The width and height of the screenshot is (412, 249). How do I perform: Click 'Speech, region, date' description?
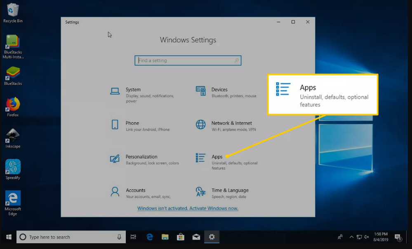point(229,197)
